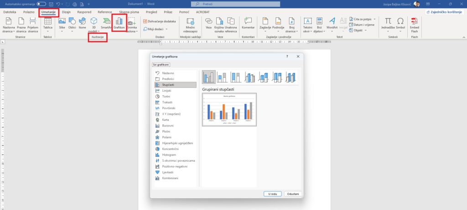The height and width of the screenshot is (210, 467).
Task: Switch to the Dizajn ribbon tab
Action: (67, 12)
